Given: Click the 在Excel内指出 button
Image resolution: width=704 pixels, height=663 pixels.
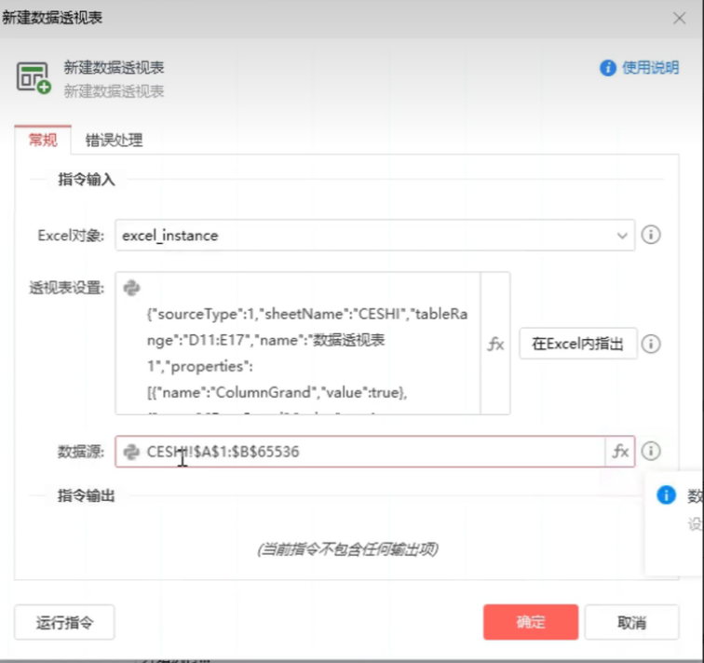Looking at the screenshot, I should (578, 344).
